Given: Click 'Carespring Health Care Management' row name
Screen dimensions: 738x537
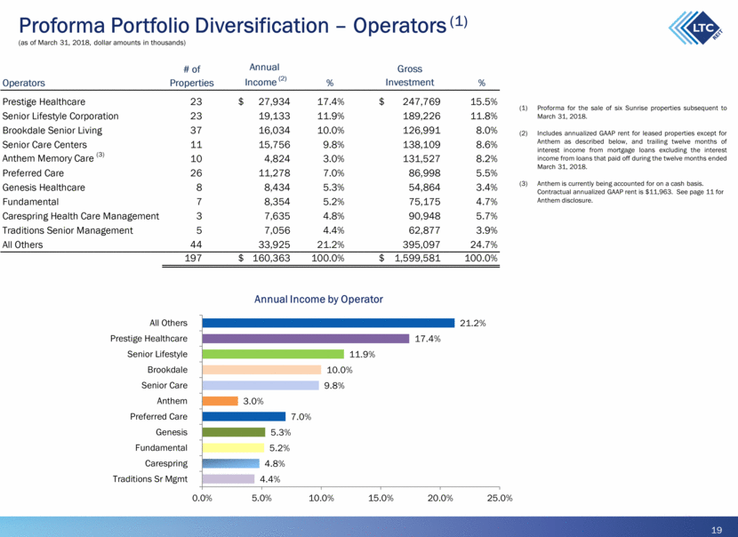Looking at the screenshot, I should [x=81, y=216].
